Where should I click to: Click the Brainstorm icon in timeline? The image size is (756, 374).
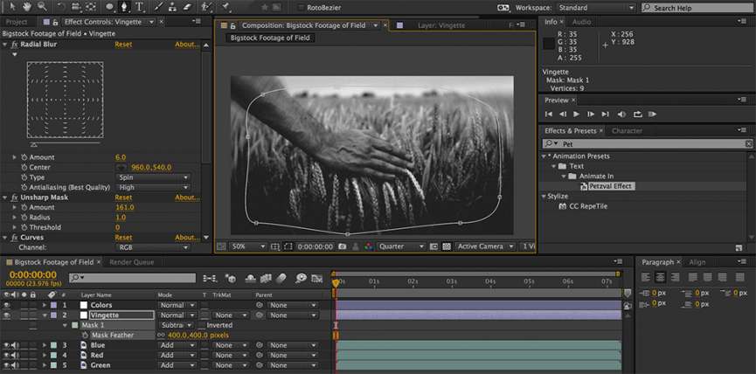[x=302, y=278]
